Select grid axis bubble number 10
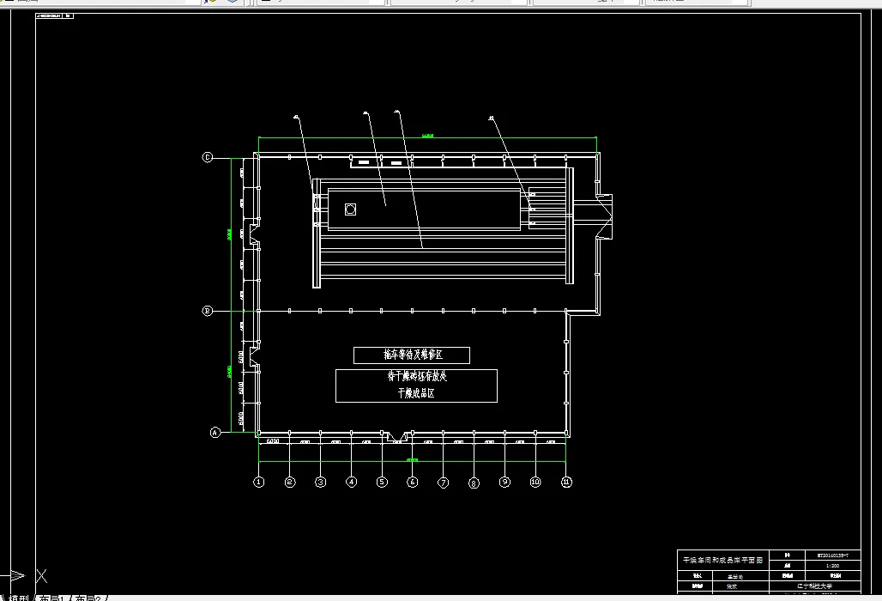882x601 pixels. pyautogui.click(x=535, y=483)
